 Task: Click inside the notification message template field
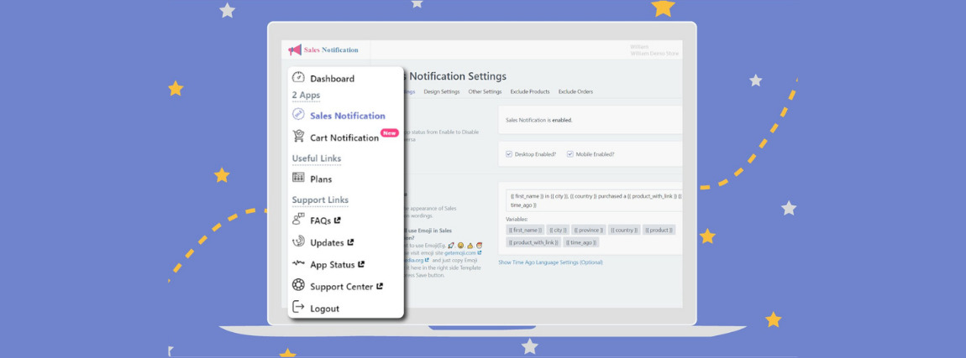tap(592, 200)
